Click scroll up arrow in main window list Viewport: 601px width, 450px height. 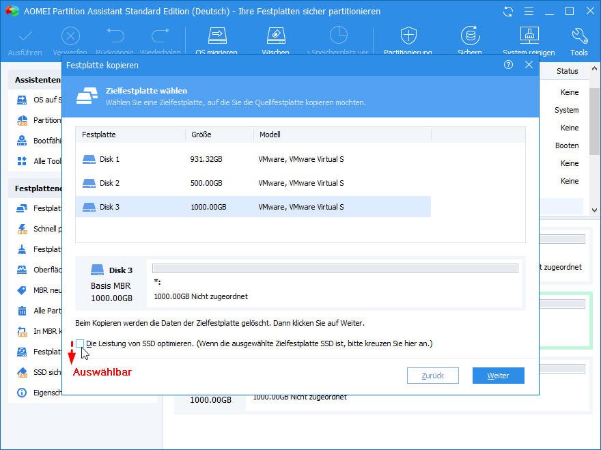(x=594, y=69)
